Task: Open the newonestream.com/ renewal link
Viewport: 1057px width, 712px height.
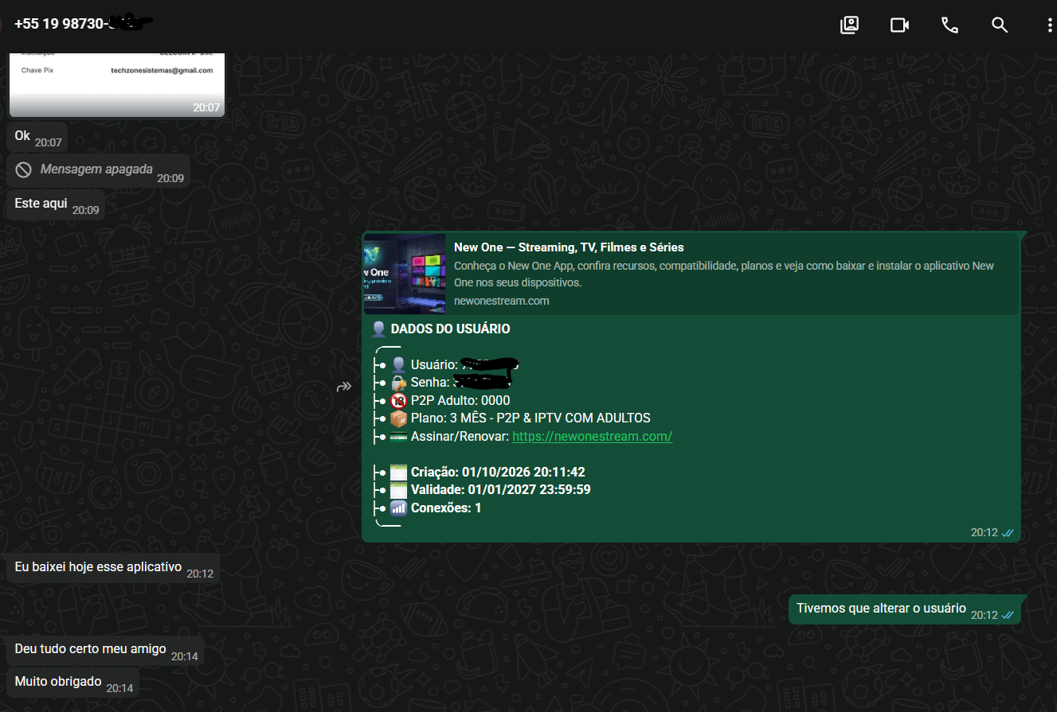Action: tap(592, 436)
